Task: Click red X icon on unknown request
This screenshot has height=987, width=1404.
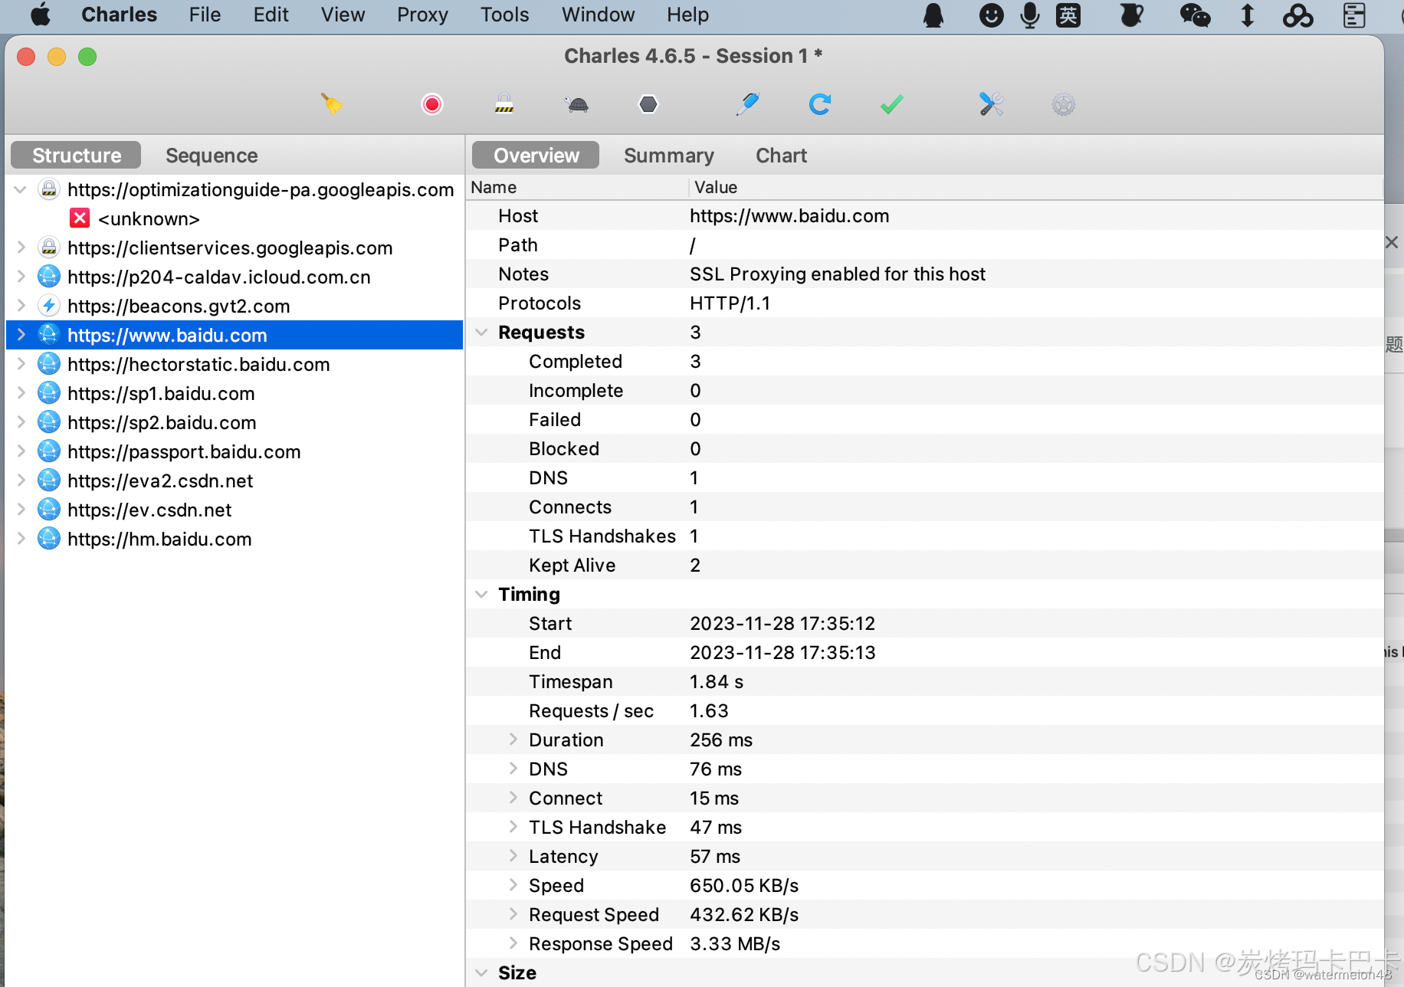Action: (x=80, y=218)
